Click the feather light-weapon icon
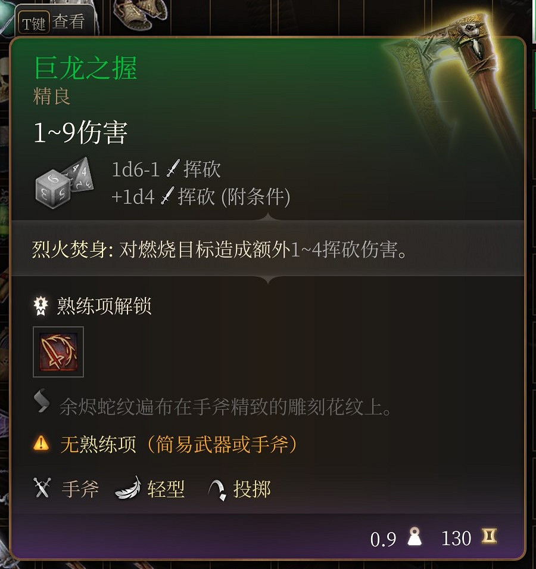The image size is (536, 569). [x=128, y=488]
